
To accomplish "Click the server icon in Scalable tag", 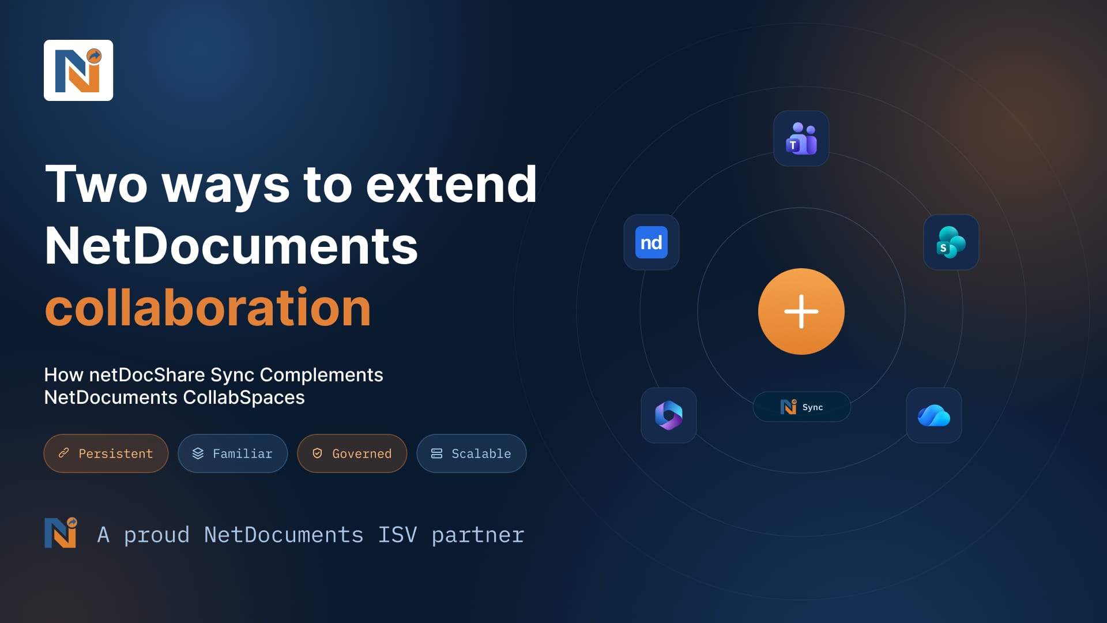I will pos(436,453).
